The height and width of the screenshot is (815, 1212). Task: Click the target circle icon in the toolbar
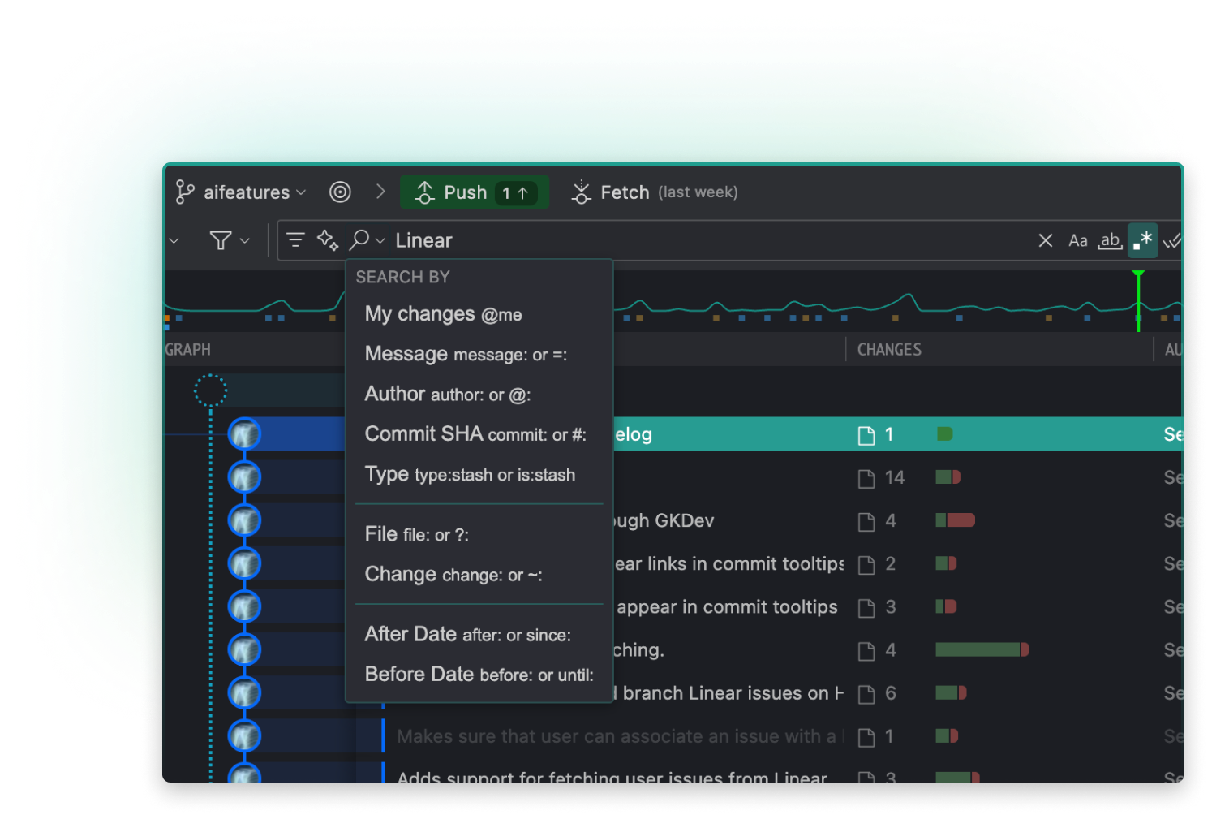pyautogui.click(x=340, y=192)
